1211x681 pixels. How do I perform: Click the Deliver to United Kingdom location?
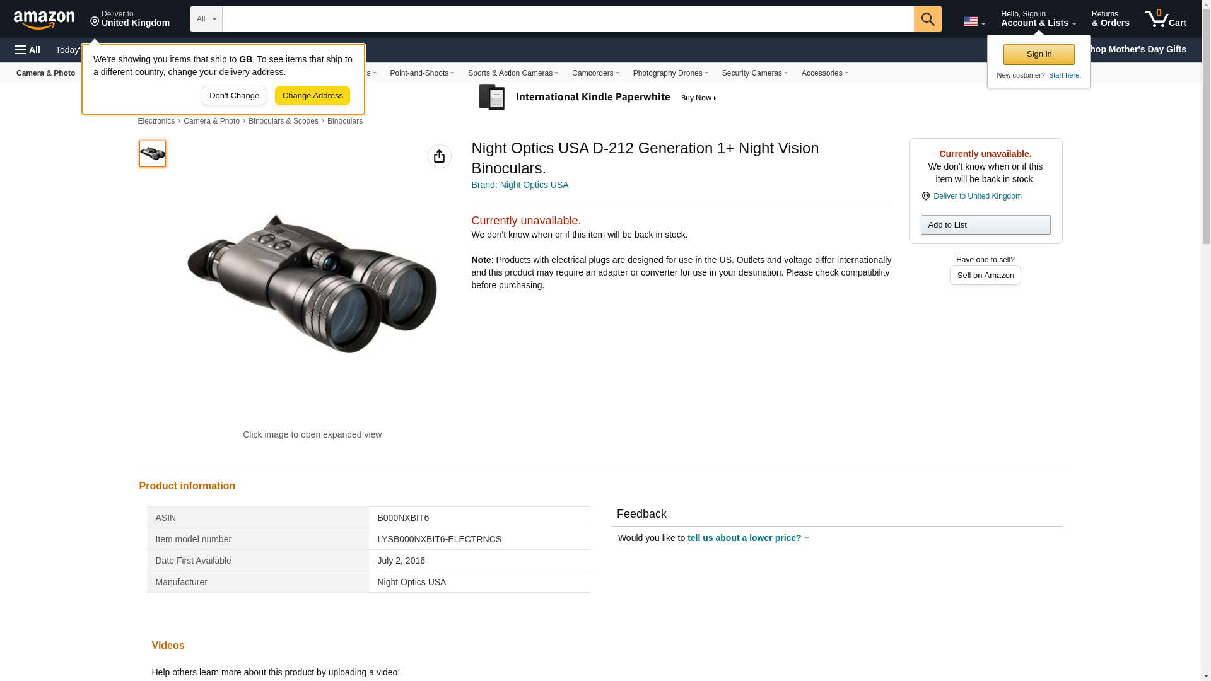click(130, 19)
